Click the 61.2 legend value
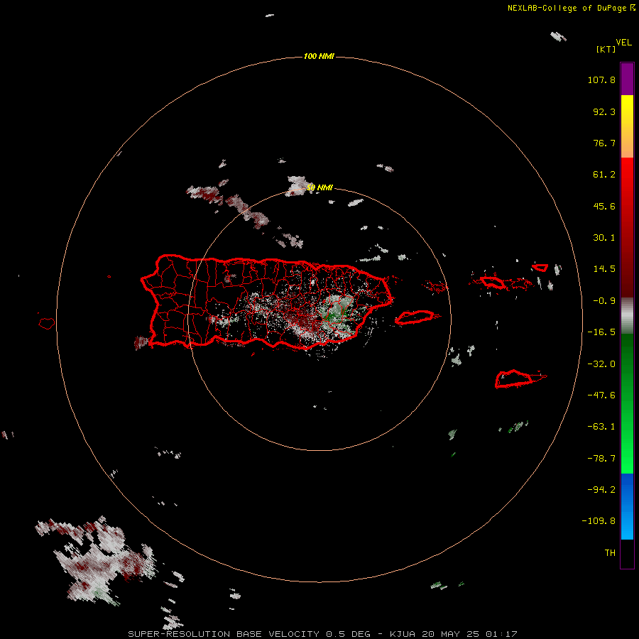Screen dimensions: 639x639 click(x=604, y=175)
